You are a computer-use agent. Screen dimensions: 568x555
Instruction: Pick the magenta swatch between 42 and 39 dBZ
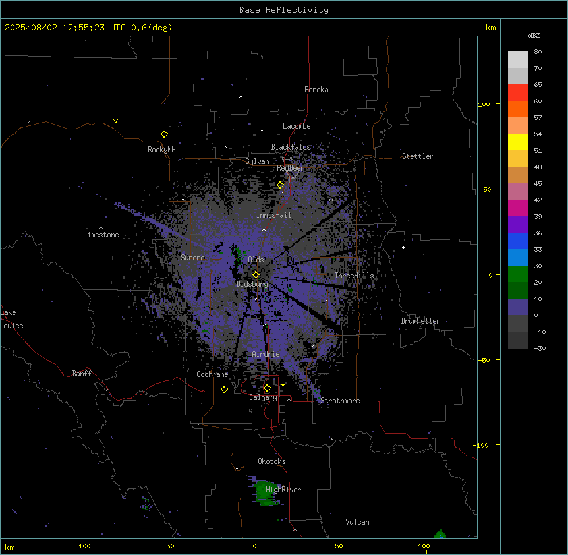click(x=518, y=208)
